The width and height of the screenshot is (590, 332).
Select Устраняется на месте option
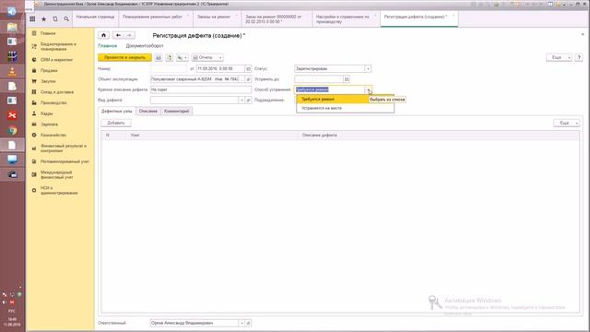pyautogui.click(x=345, y=108)
